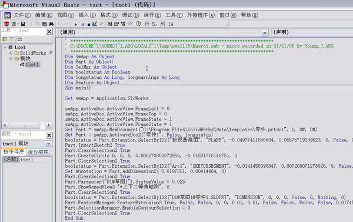The width and height of the screenshot is (353, 222).
Task: Open Find with the binoculars icon
Action: pyautogui.click(x=51, y=24)
